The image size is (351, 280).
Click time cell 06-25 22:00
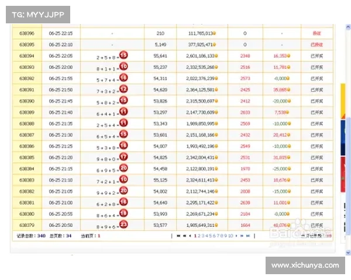[61, 67]
